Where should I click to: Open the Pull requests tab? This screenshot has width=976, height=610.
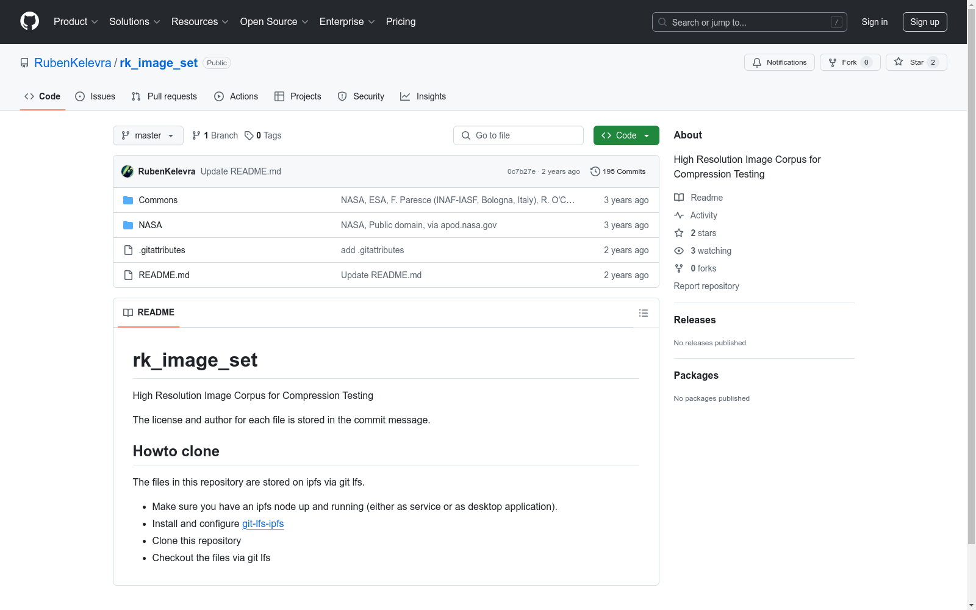(x=164, y=96)
